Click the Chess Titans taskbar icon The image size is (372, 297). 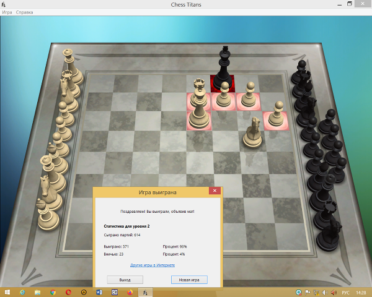(x=145, y=291)
